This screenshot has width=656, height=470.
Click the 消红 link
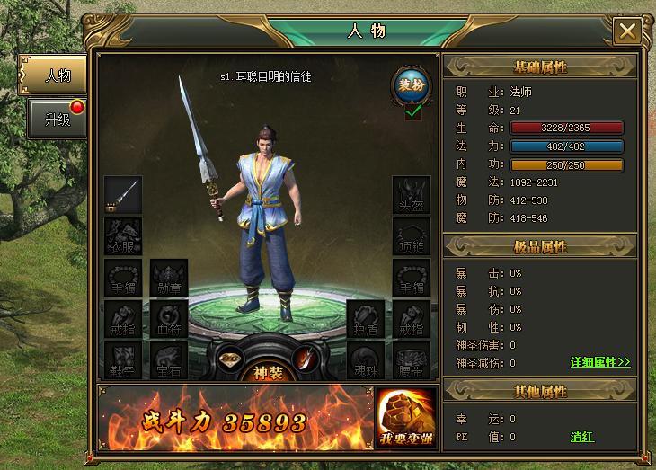[582, 437]
